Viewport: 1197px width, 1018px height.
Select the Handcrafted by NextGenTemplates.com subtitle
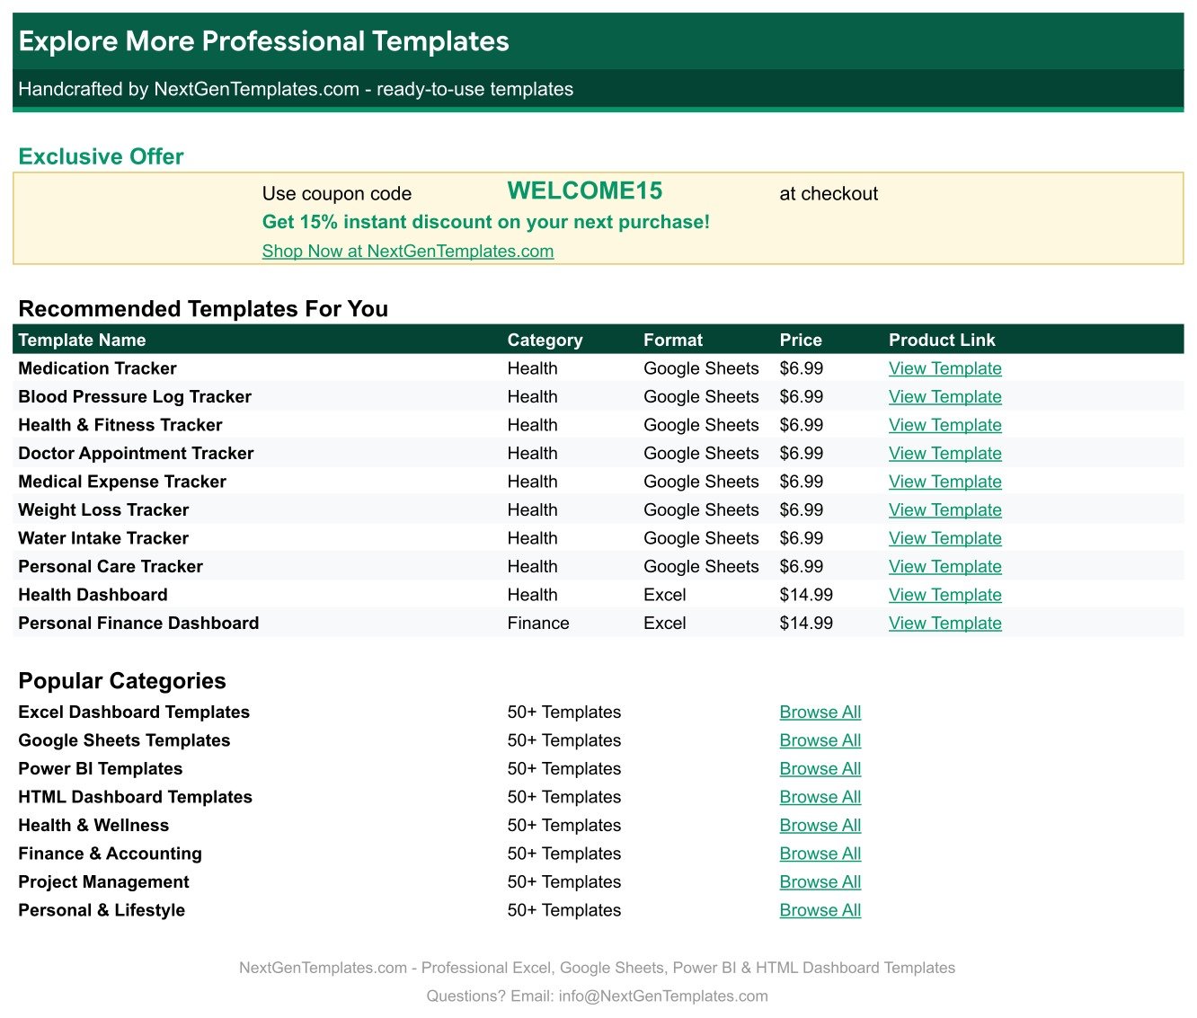(296, 90)
